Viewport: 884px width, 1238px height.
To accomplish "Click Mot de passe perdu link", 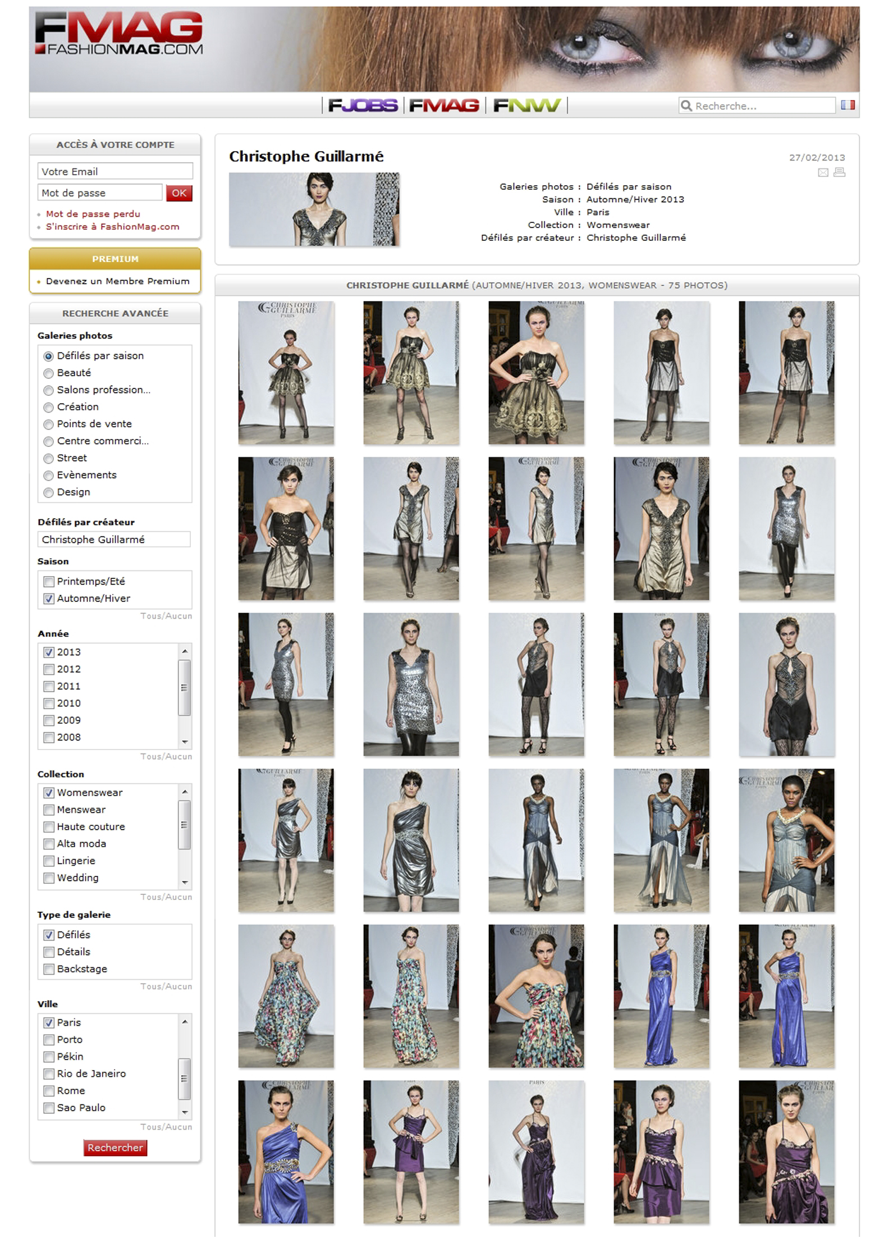I will (93, 214).
